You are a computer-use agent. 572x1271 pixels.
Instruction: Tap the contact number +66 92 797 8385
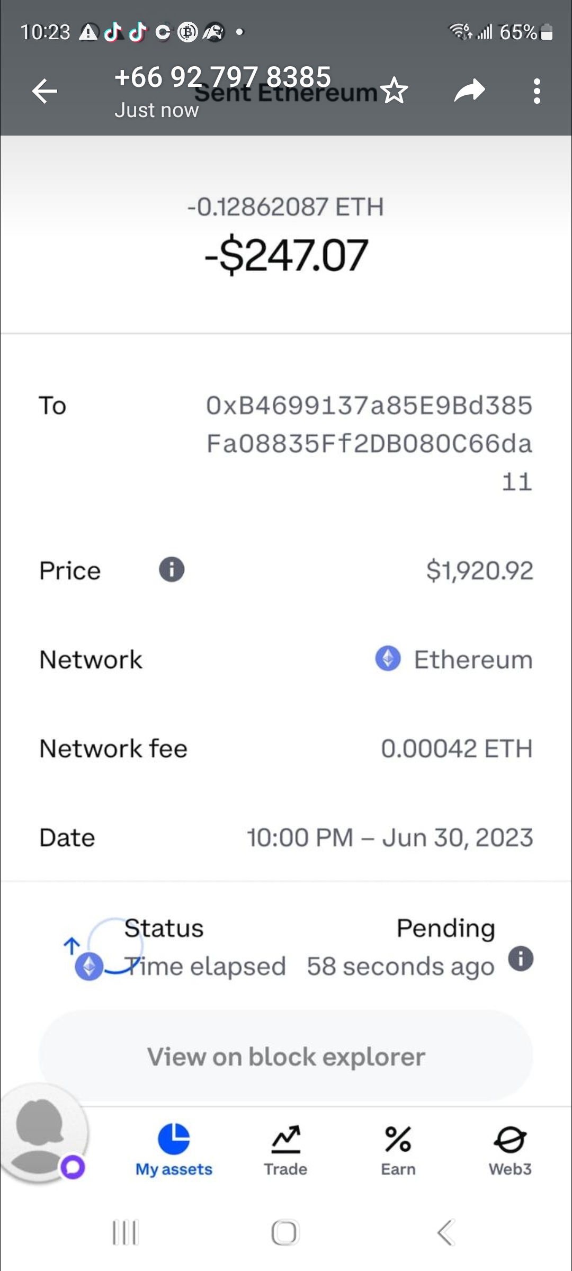click(222, 77)
